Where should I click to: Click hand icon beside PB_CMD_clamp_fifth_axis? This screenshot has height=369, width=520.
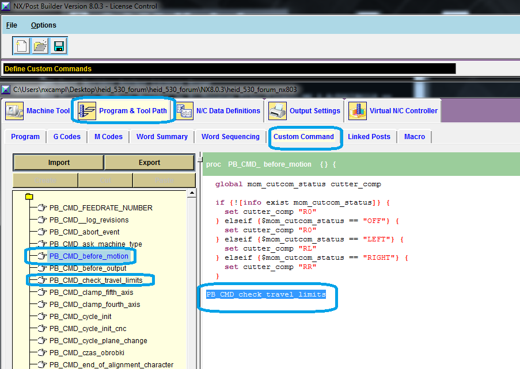[x=42, y=292]
